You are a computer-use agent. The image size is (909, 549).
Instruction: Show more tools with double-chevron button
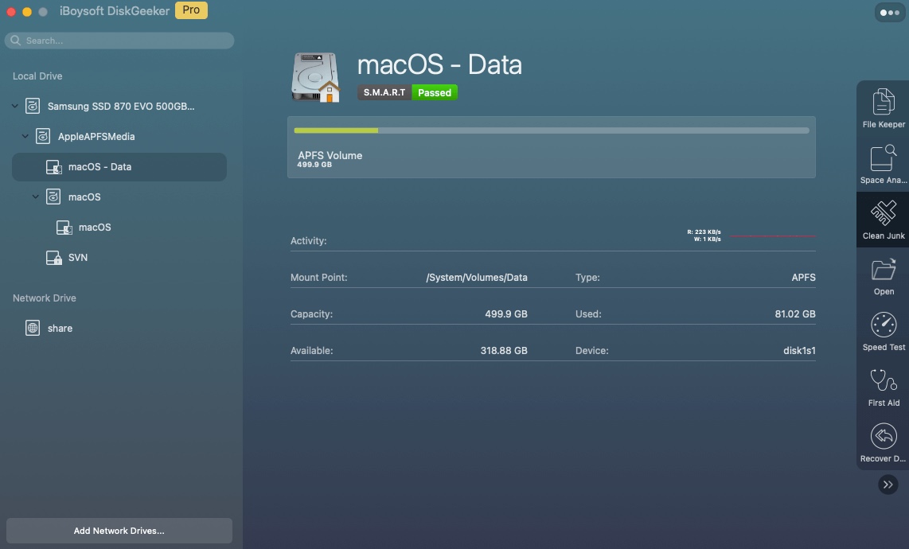888,485
